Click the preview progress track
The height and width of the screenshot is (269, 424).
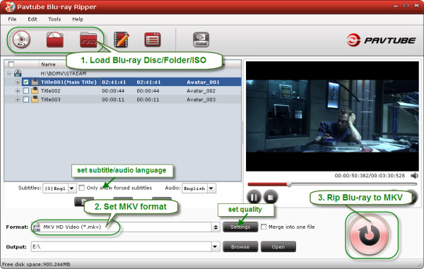(332, 184)
